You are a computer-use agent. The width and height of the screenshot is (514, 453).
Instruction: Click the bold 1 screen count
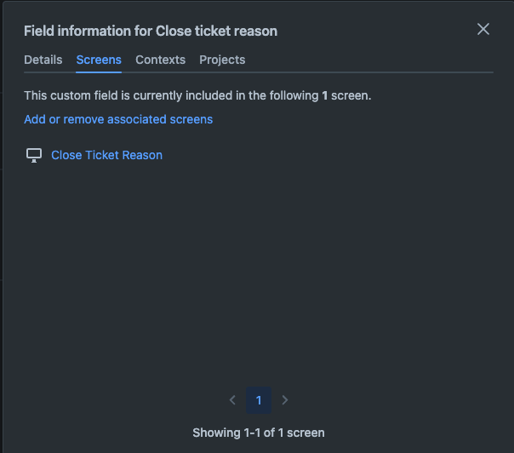(324, 95)
